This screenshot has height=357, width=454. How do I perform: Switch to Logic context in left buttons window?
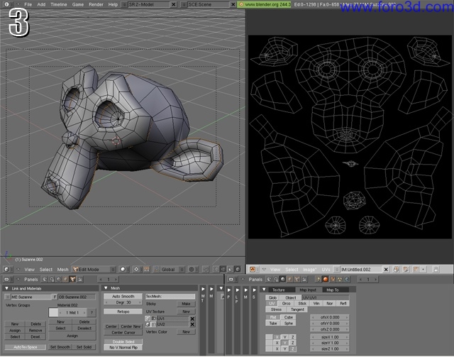[45, 279]
